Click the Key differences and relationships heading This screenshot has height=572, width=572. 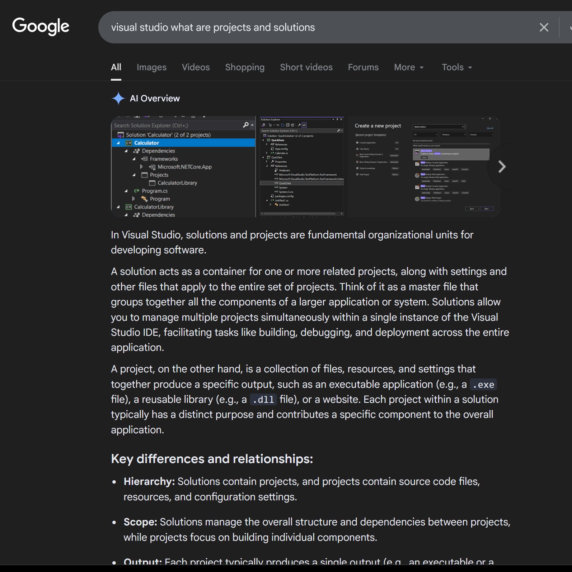(212, 459)
